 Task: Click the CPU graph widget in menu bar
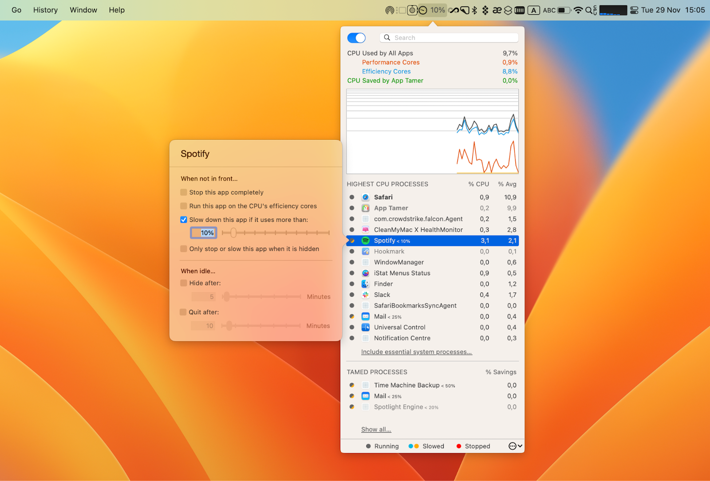pyautogui.click(x=613, y=10)
